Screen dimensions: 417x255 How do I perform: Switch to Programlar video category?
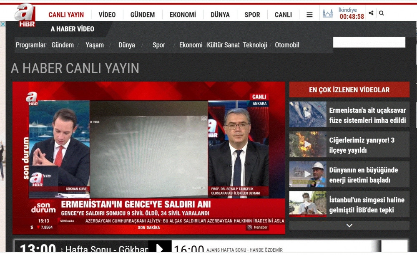point(30,45)
